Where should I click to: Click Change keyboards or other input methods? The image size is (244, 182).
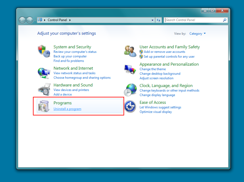(170, 90)
